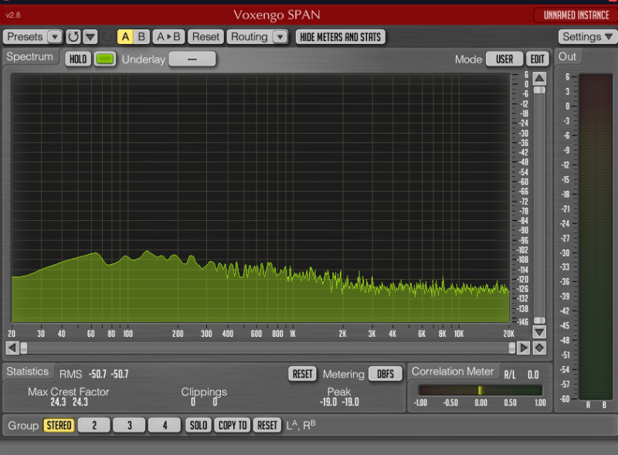618x455 pixels.
Task: Click the bottom handle of vertical range slider
Action: [539, 320]
